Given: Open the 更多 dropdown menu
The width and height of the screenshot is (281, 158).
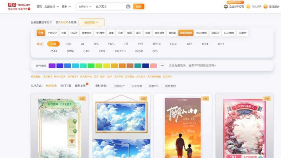Looking at the screenshot, I should click(x=66, y=7).
